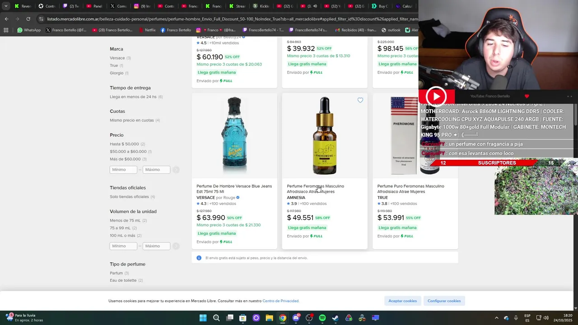Open Spotify from taskbar
578x325 pixels.
[x=322, y=318]
